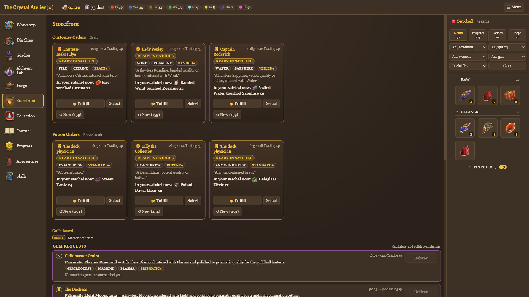Click the PRISMATIC+ tag on Ondra's request
529x297 pixels.
pyautogui.click(x=151, y=269)
